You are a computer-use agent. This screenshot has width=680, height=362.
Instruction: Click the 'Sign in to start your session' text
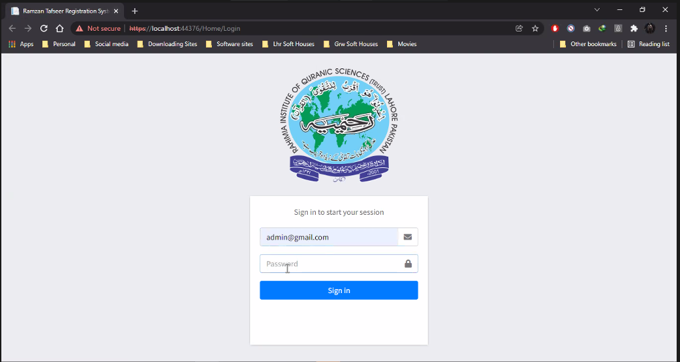pos(339,212)
